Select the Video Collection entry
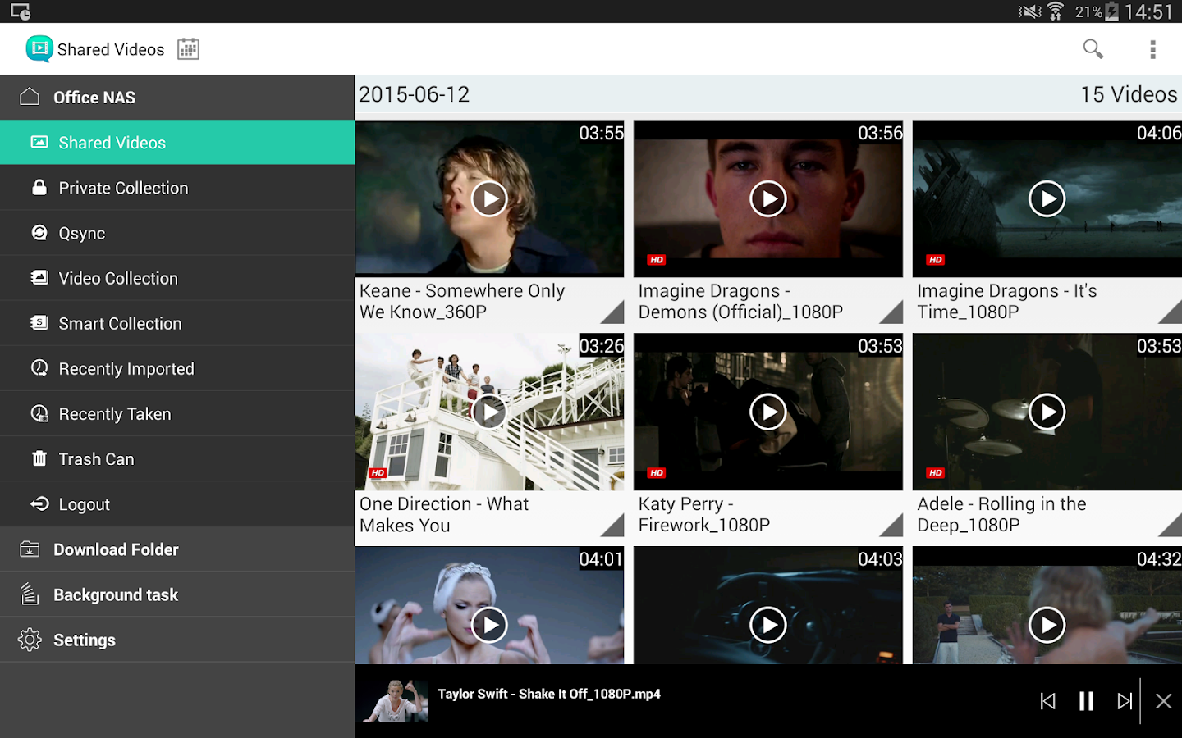Screen dimensions: 1182x738 (x=117, y=278)
